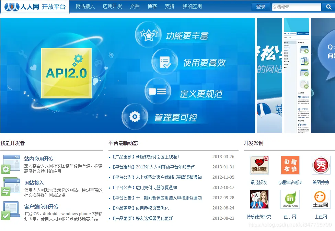
Task: Click the gear bubble icon beside 管理更可控
Action: (135, 117)
